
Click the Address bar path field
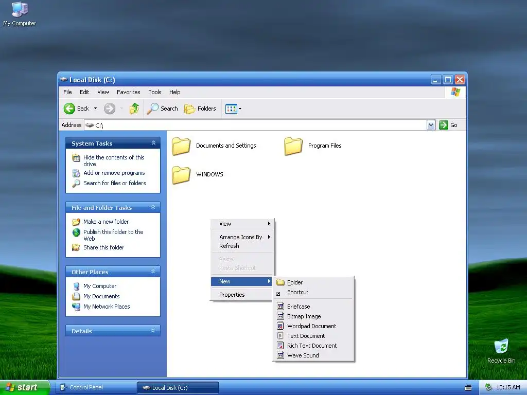tap(255, 125)
